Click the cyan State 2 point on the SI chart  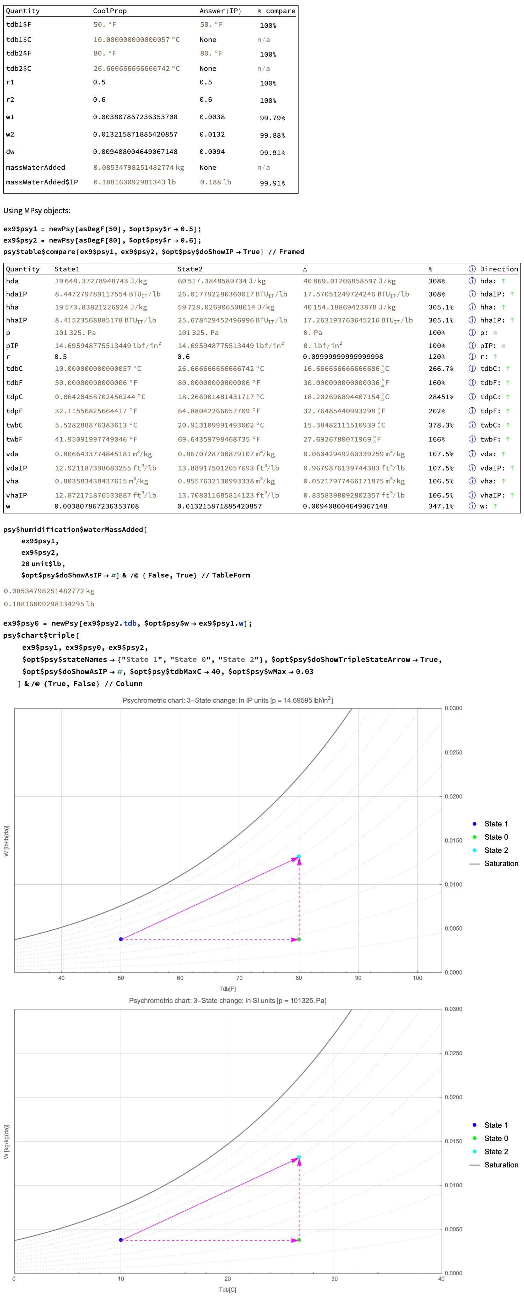(299, 1157)
